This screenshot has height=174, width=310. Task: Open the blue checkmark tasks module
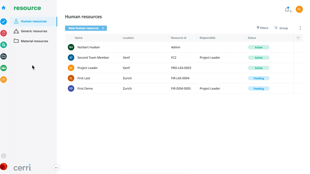point(4,22)
